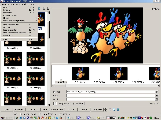Choose create executable (F9) menu entry

(19, 25)
